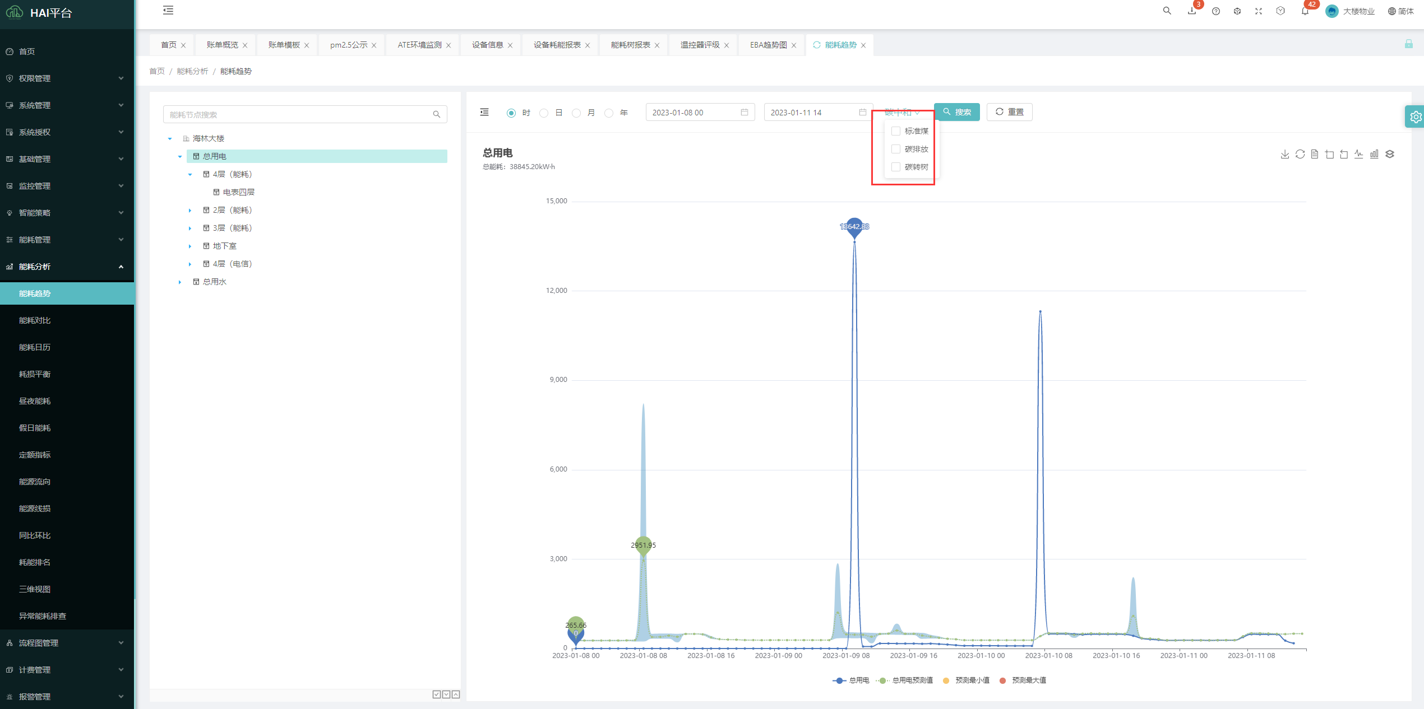Expand the 地下室 tree node
1424x709 pixels.
click(190, 246)
